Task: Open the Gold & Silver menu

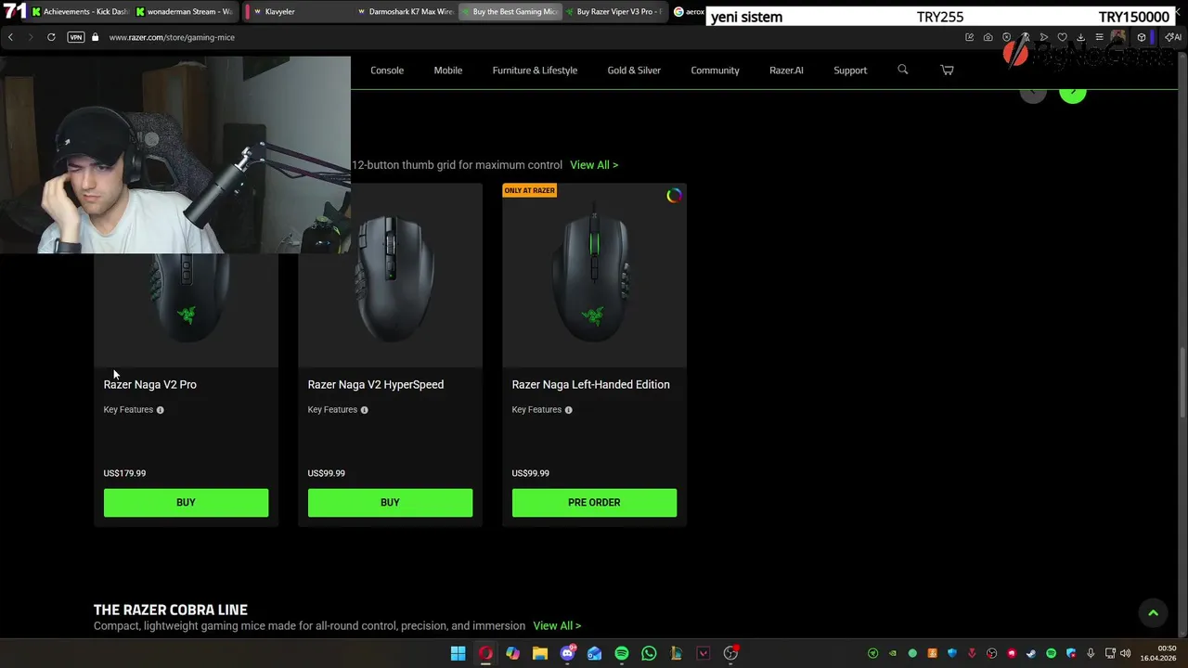Action: click(634, 71)
